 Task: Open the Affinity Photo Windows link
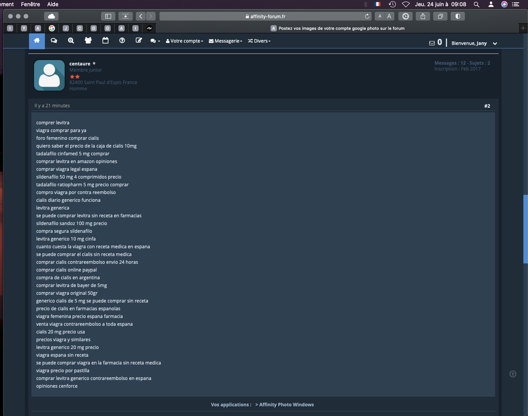[286, 405]
